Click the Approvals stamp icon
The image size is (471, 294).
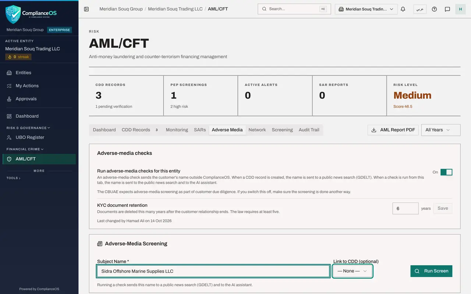click(x=9, y=99)
